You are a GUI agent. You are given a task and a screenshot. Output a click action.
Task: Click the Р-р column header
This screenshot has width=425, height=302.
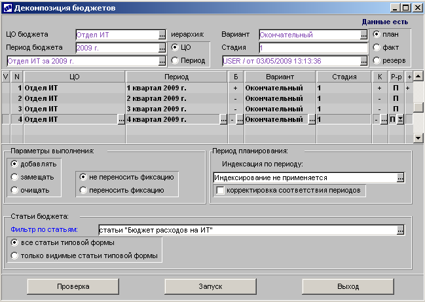tap(396, 77)
